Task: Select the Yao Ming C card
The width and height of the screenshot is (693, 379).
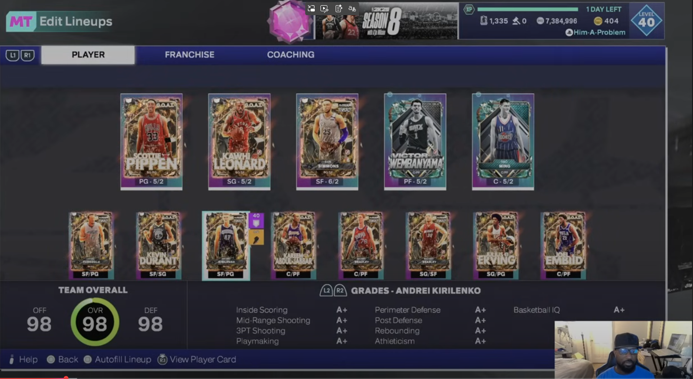Action: pyautogui.click(x=503, y=142)
